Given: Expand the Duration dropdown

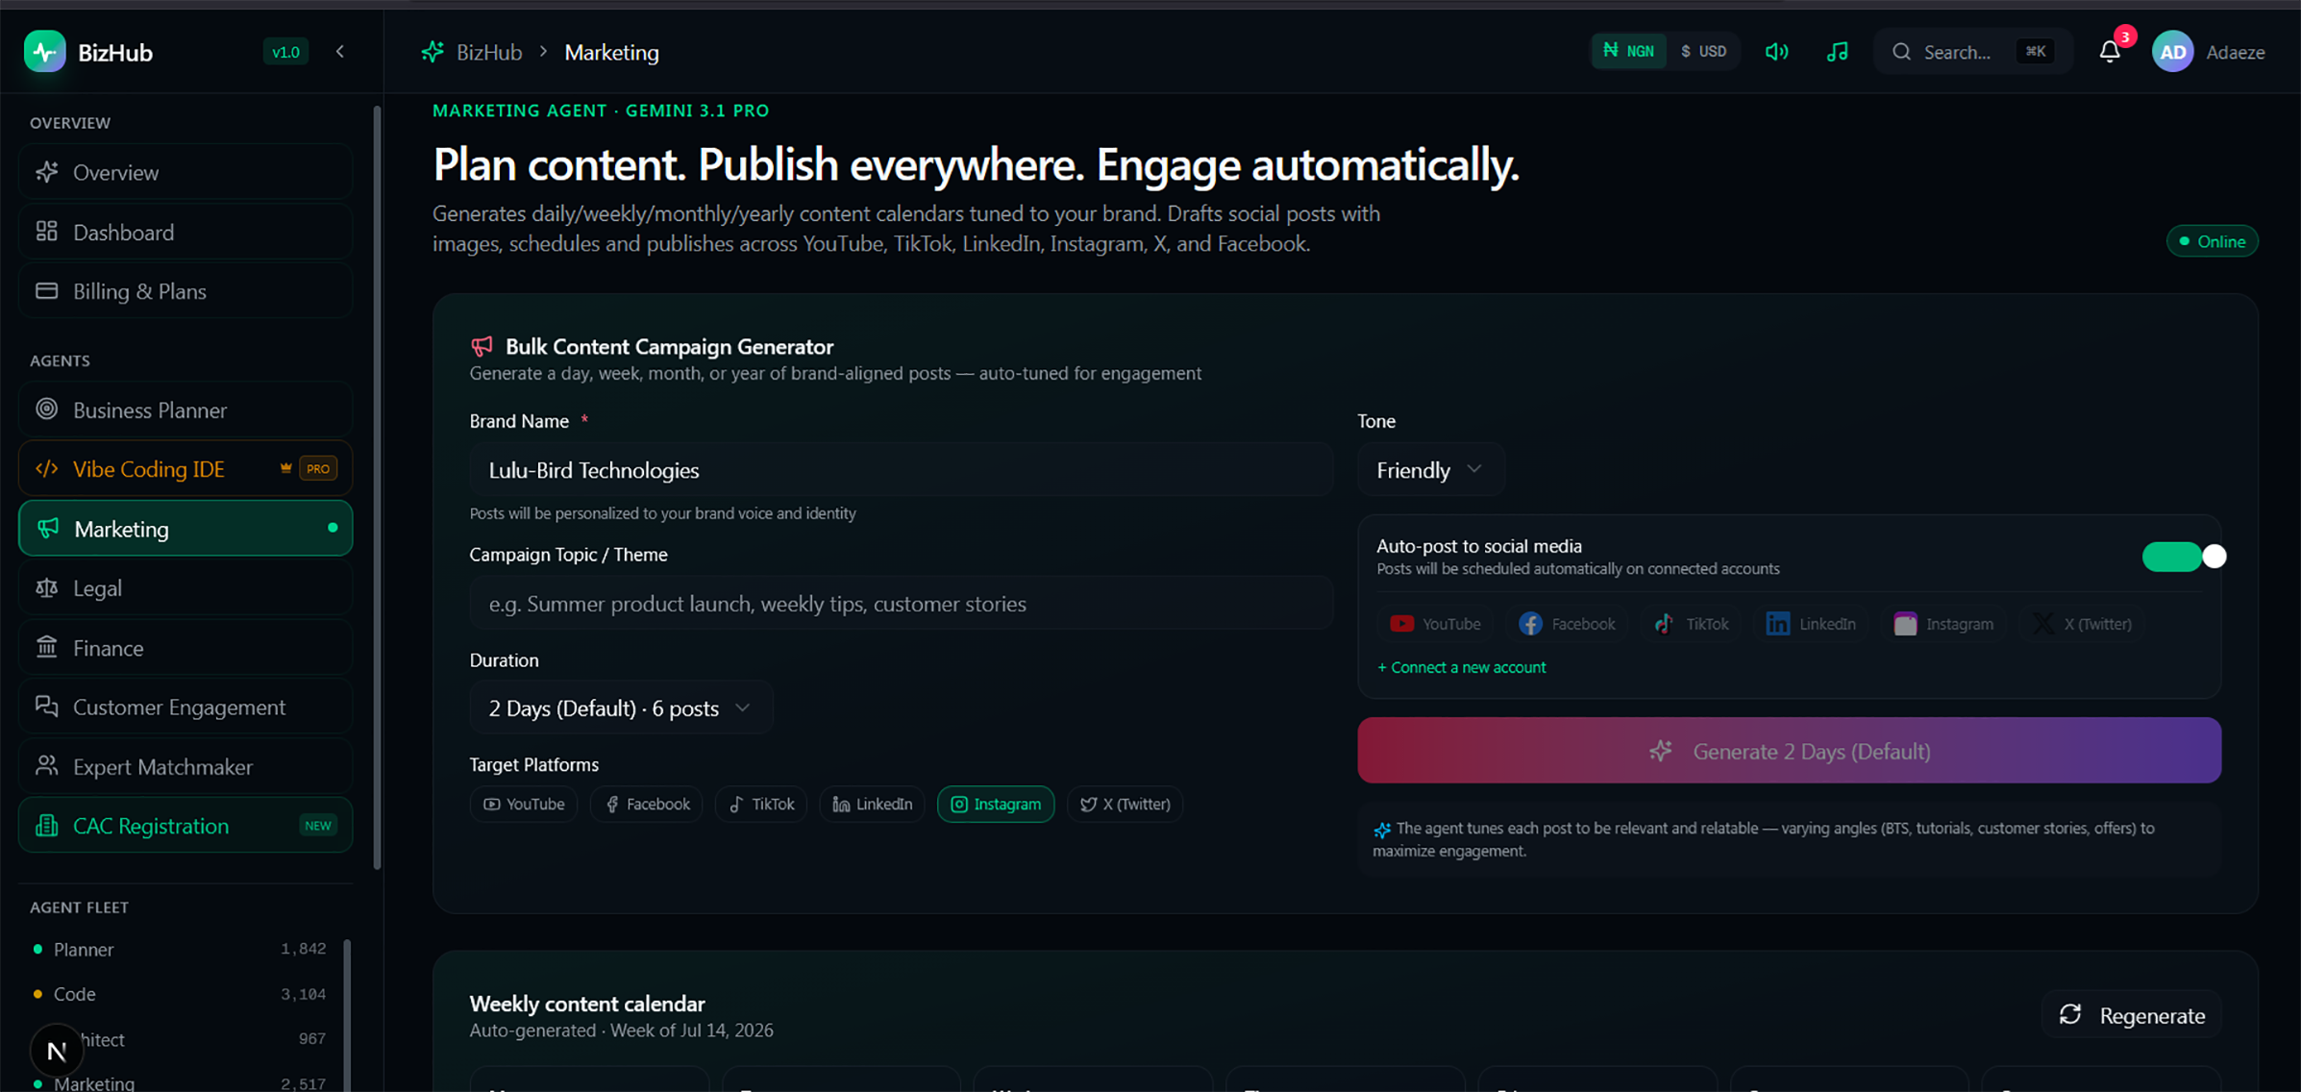Looking at the screenshot, I should click(620, 708).
